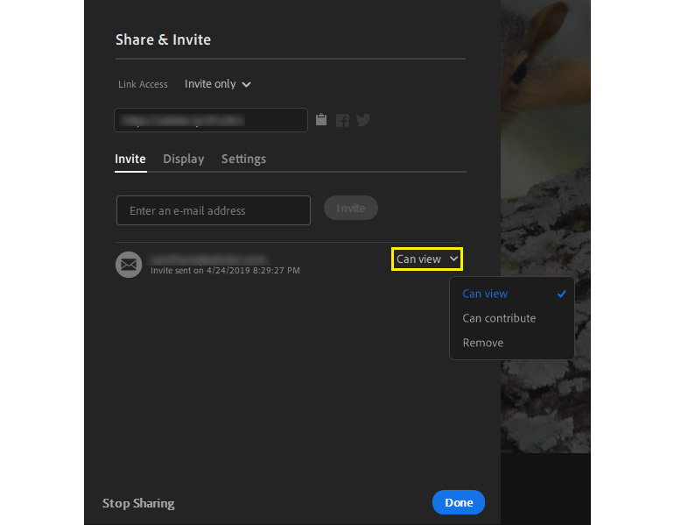
Task: Open the Settings tab
Action: click(x=243, y=159)
